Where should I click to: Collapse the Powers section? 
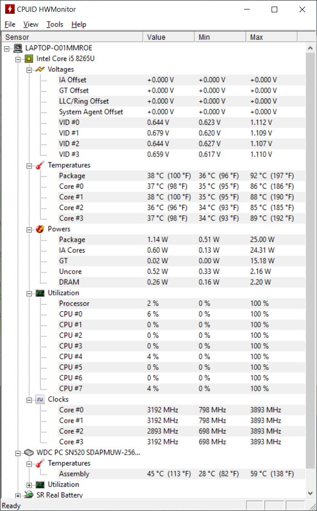coord(29,229)
